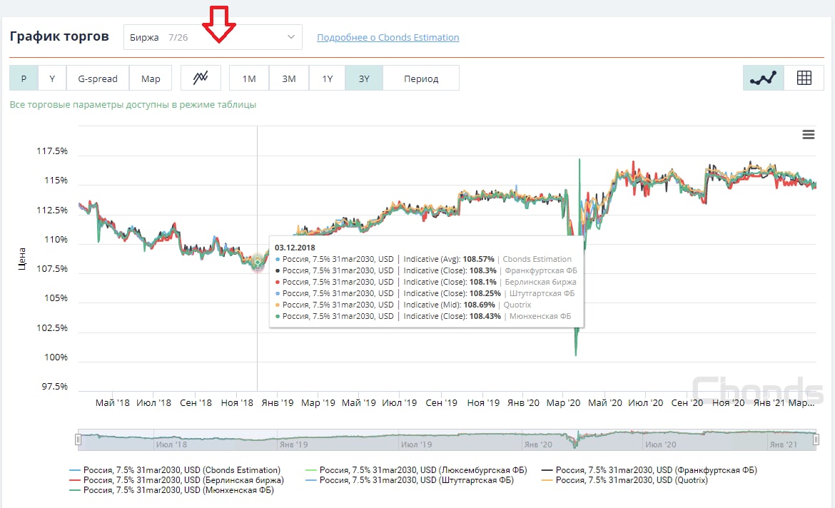835x508 pixels.
Task: Toggle Штутгартская ФБ series in legend
Action: coord(410,479)
